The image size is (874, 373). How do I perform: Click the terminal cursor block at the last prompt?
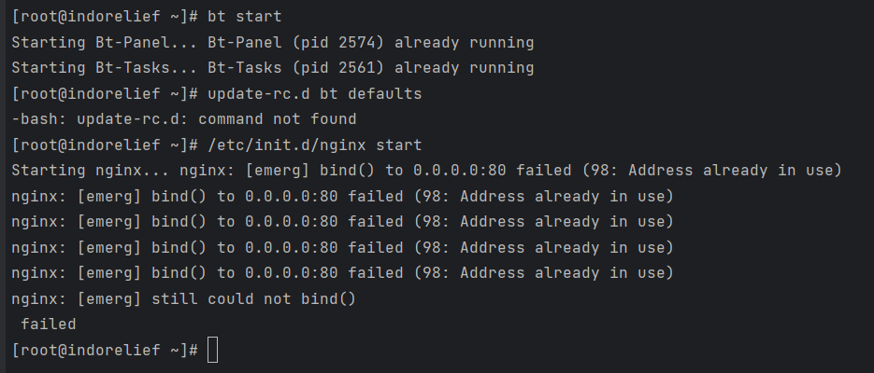212,351
